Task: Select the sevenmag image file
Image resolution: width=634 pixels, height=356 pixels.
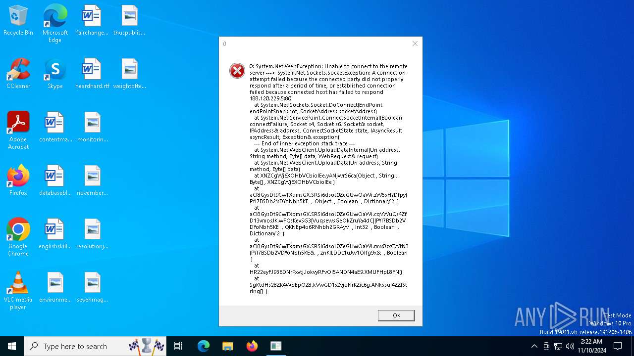Action: coord(92,288)
